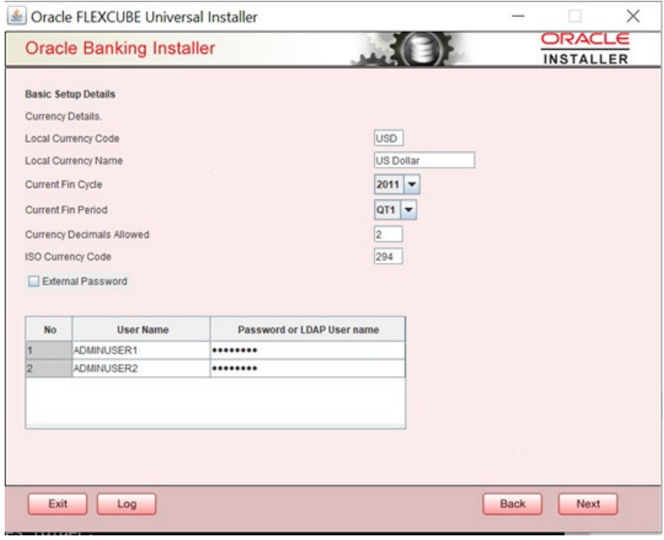
Task: Click the Exit button
Action: pyautogui.click(x=57, y=504)
